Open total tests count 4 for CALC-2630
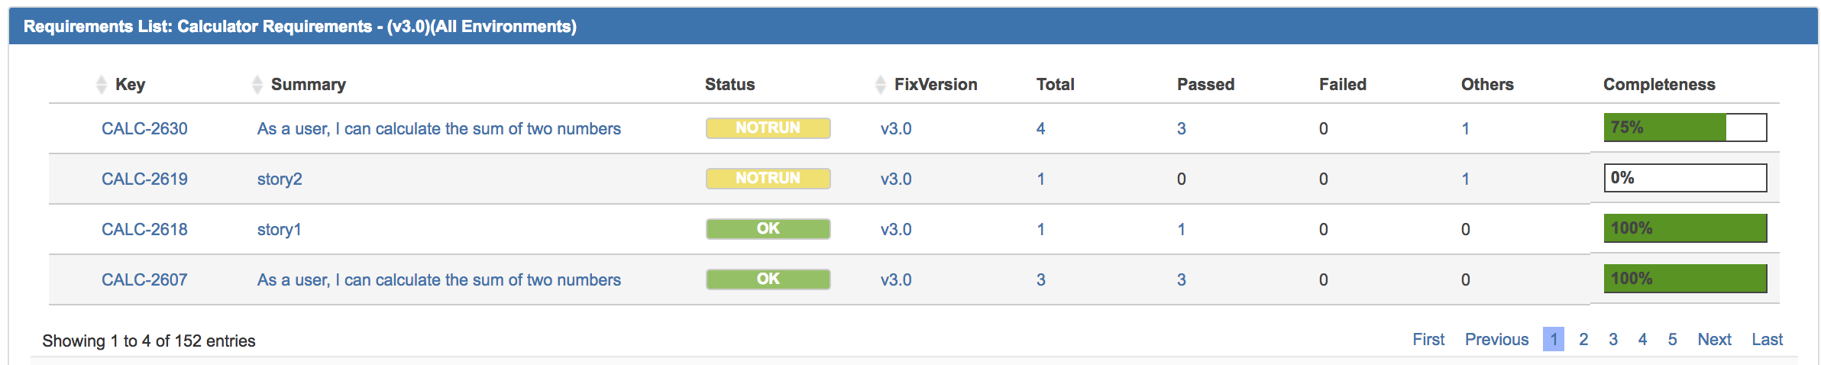Image resolution: width=1821 pixels, height=365 pixels. point(1040,128)
